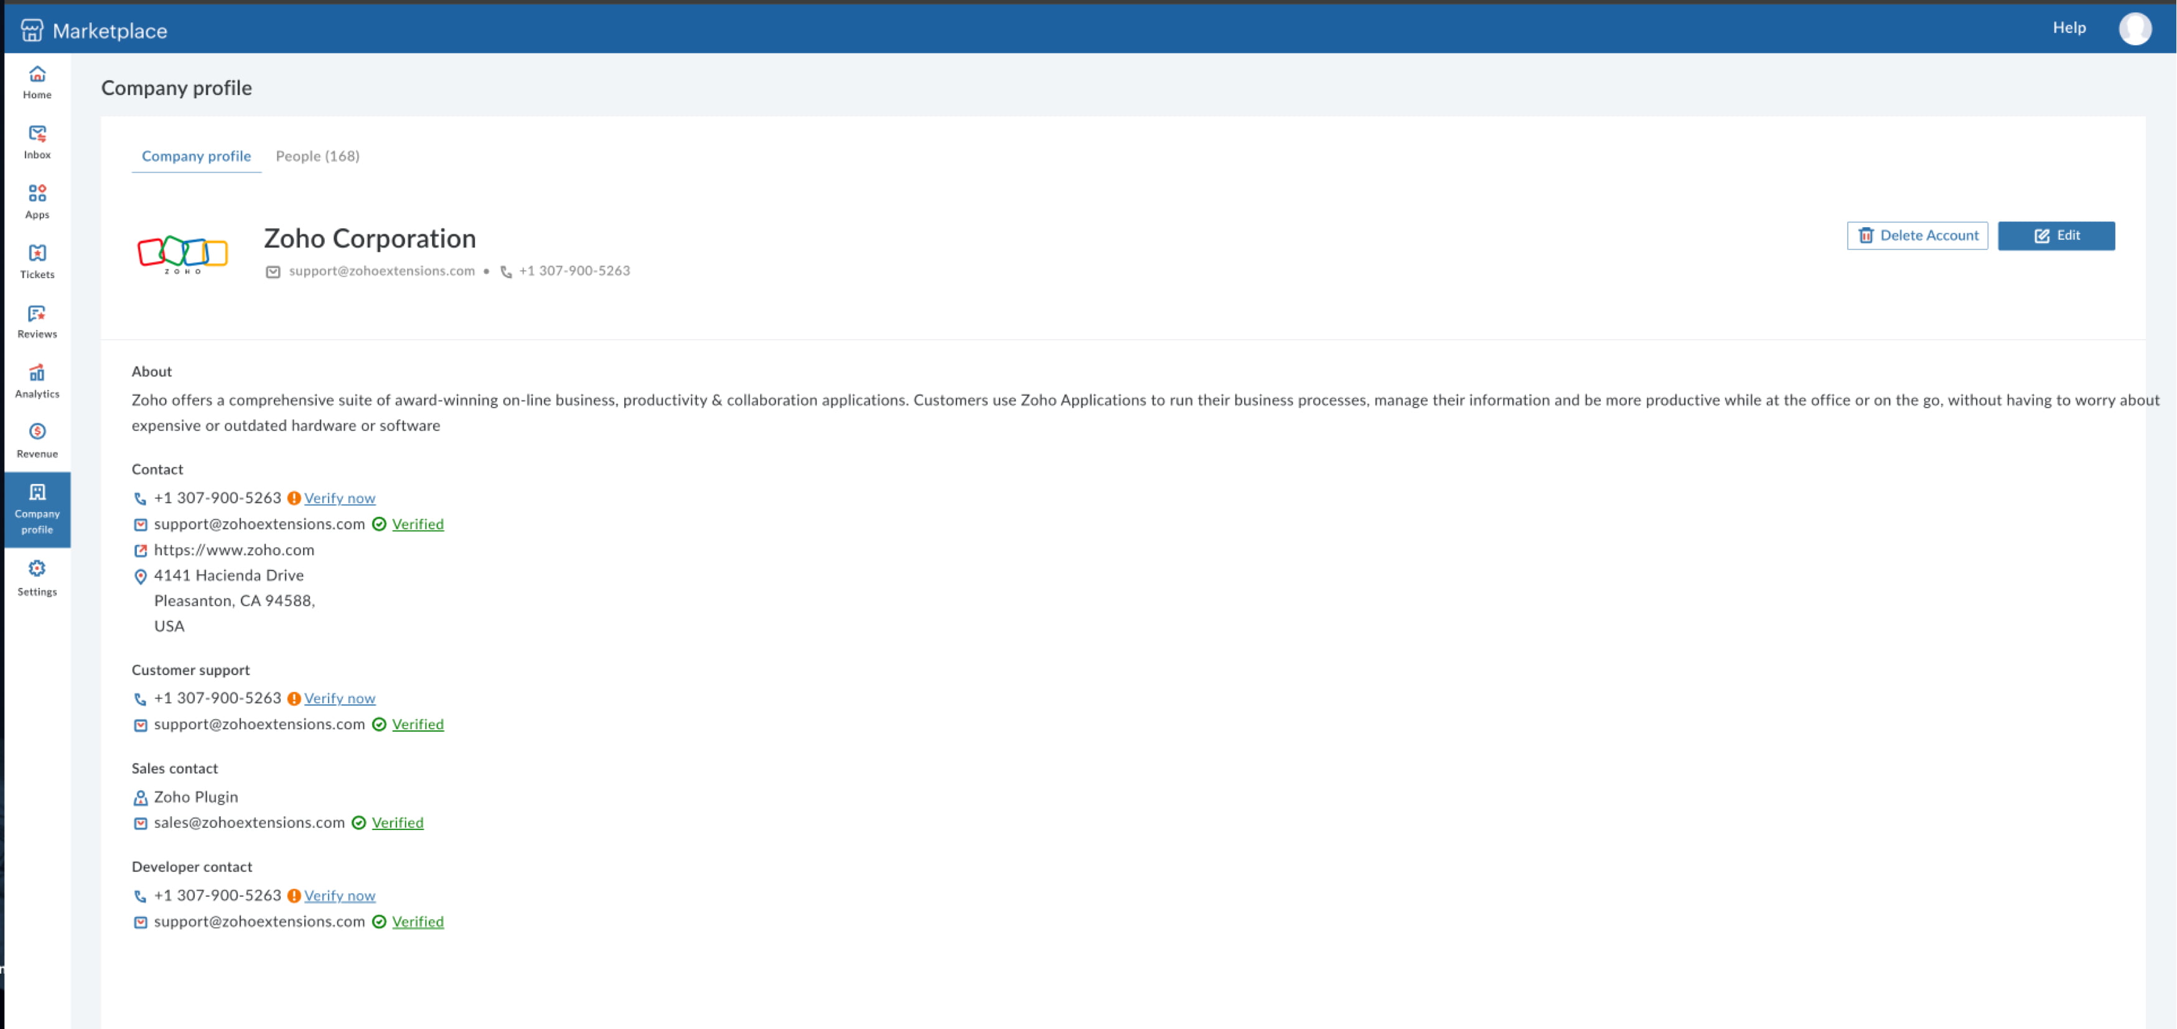Open the user avatar menu
This screenshot has height=1029, width=2177.
click(x=2134, y=29)
